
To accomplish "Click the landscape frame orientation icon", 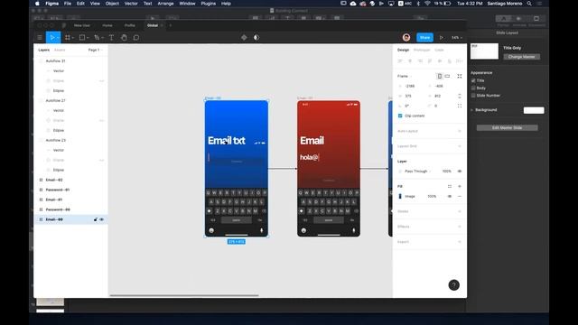I will tap(447, 76).
